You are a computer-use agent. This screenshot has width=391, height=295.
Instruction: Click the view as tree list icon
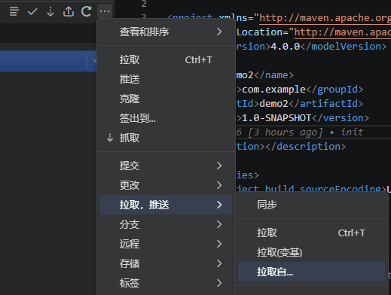click(x=14, y=11)
